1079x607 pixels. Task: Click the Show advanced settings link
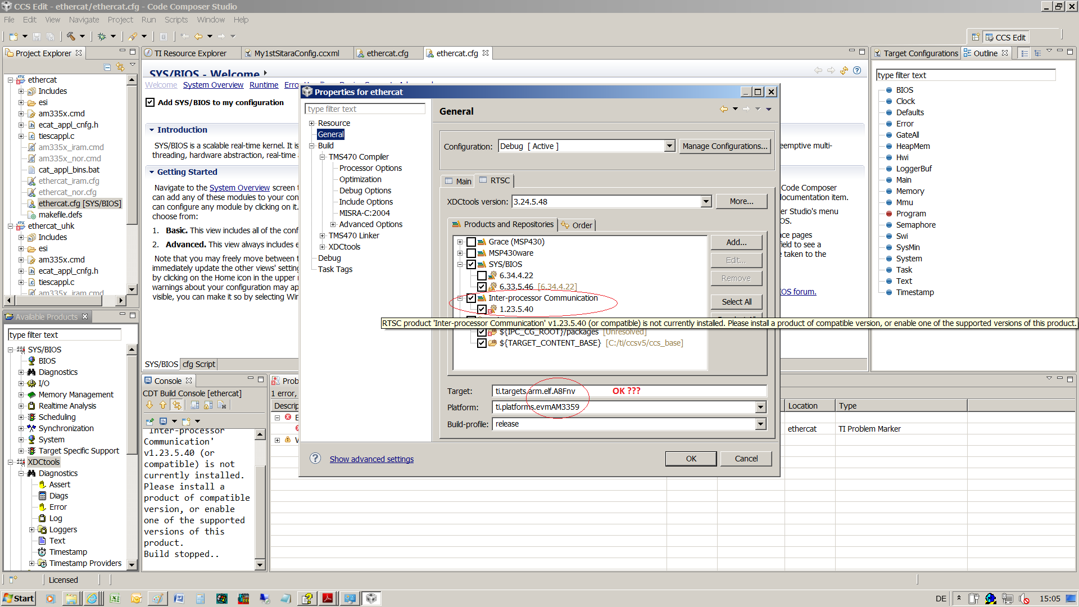click(x=371, y=459)
